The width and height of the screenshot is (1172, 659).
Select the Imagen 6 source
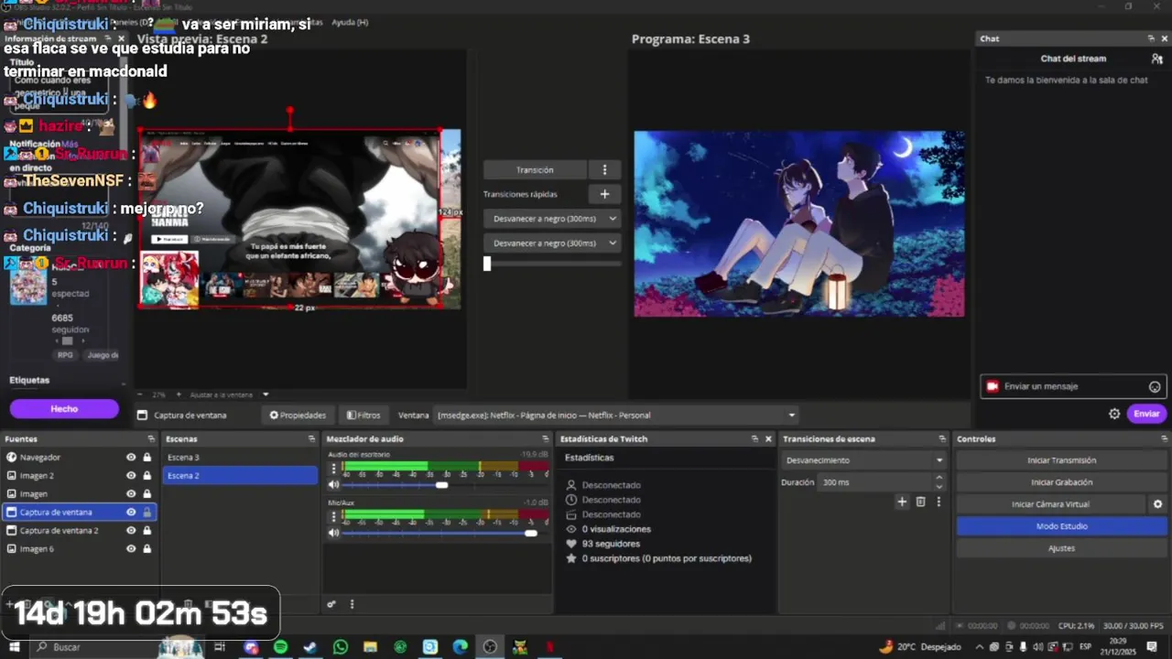[x=80, y=549]
